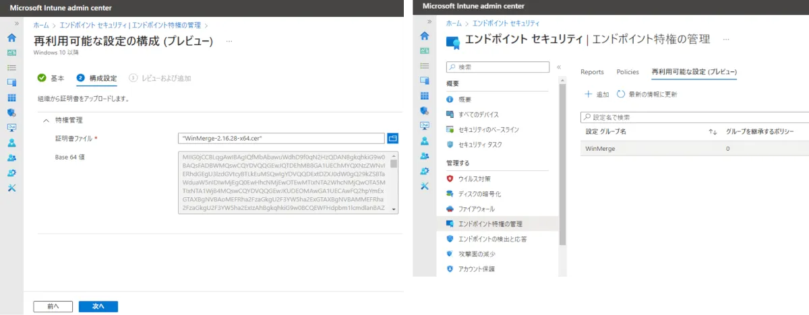Screen dimensions: 809x315
Task: Open Apps grid icon in right window sidebar
Action: click(x=424, y=96)
